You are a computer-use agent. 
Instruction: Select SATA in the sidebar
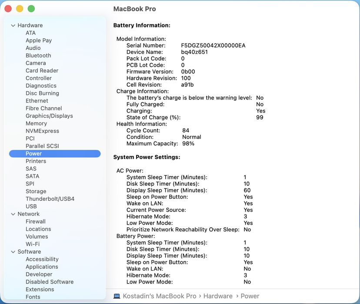pos(32,176)
